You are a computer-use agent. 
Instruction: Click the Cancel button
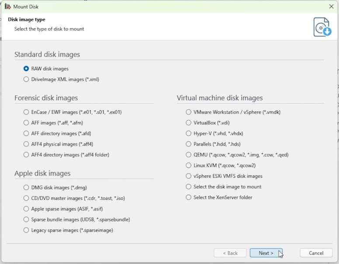click(x=316, y=253)
